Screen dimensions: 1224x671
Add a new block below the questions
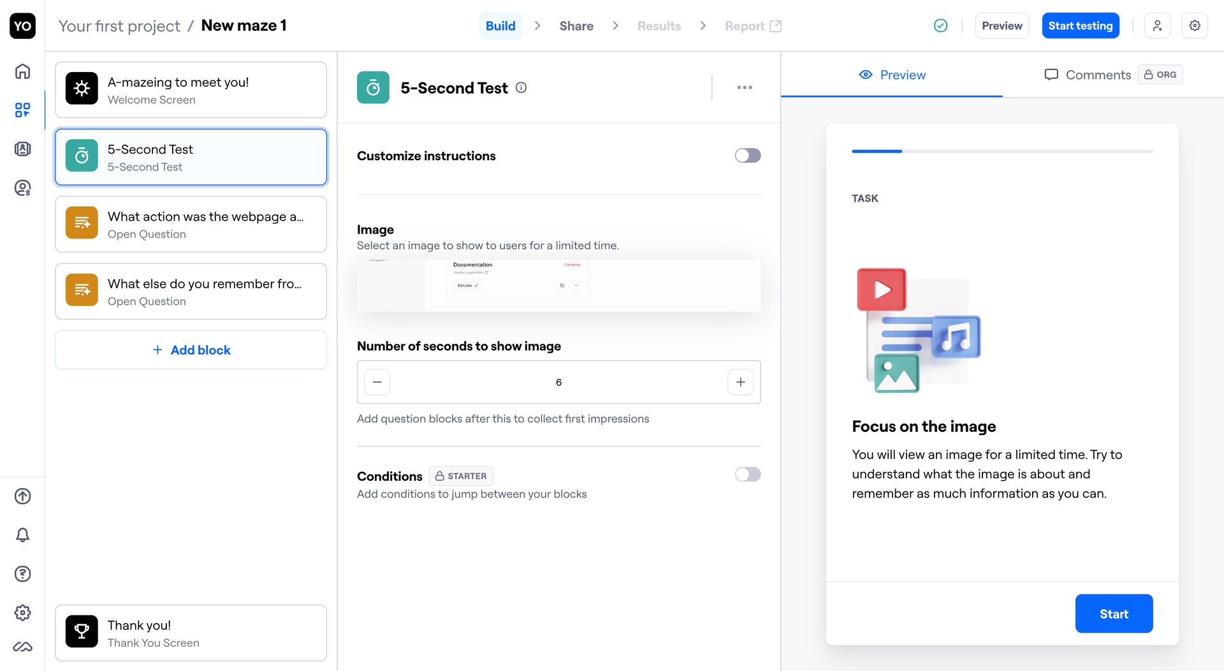coord(191,350)
